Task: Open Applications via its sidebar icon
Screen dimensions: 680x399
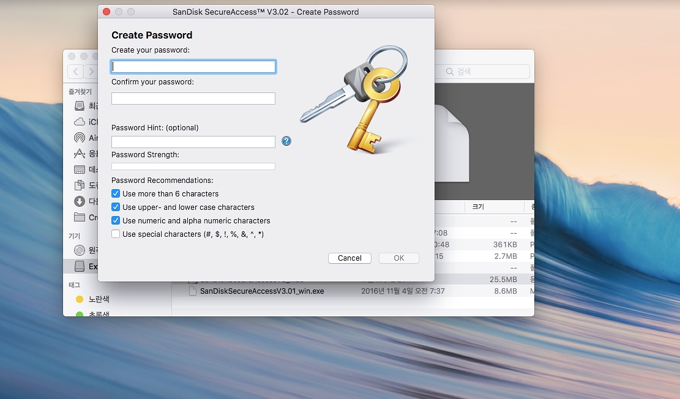Action: (80, 154)
